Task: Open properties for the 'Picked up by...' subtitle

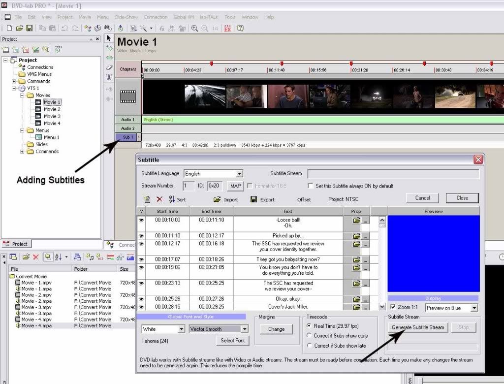Action: click(356, 236)
